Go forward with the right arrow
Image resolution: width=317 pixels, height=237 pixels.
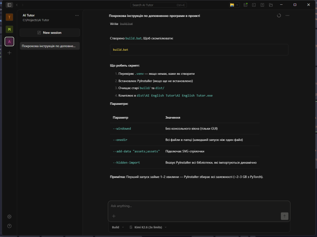[23, 5]
